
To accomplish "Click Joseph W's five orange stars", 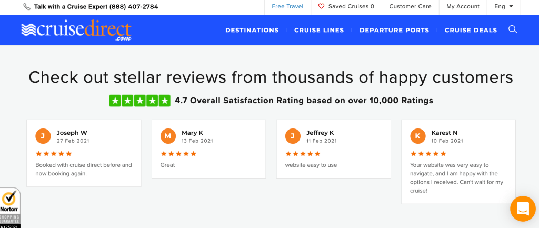I will click(x=54, y=154).
